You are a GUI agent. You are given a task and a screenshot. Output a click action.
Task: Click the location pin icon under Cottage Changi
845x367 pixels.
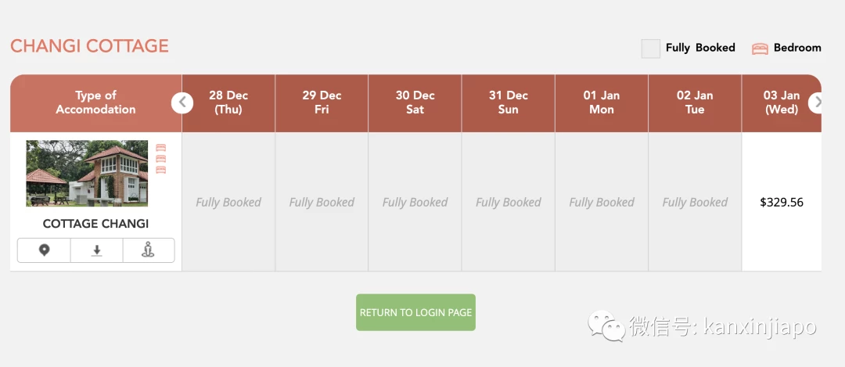coord(44,250)
